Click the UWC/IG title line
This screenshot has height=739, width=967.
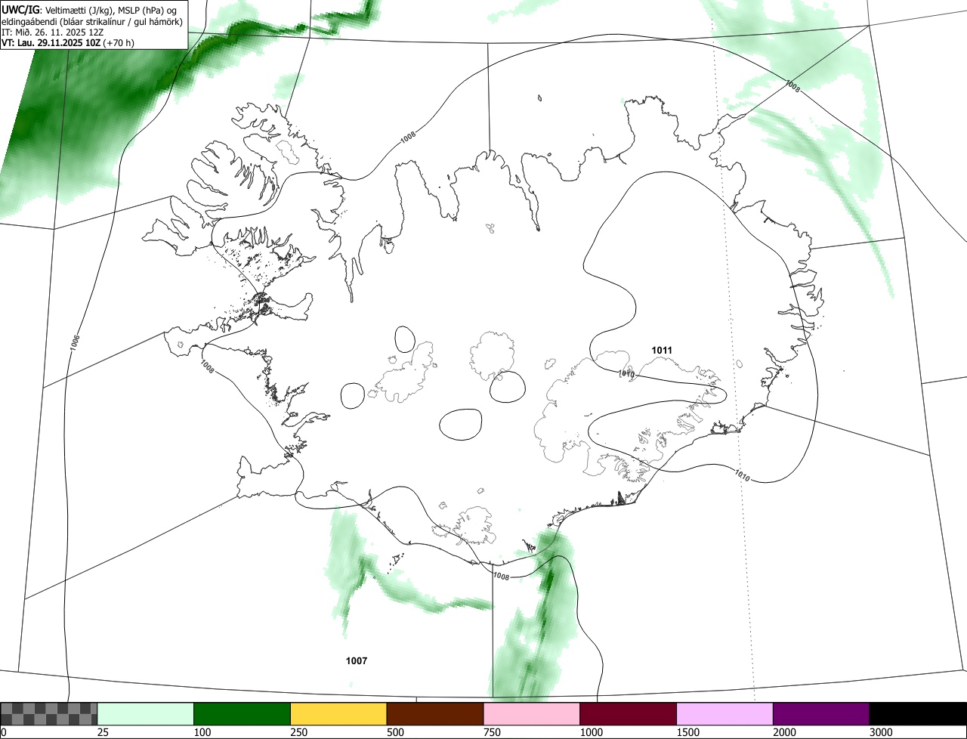[89, 9]
